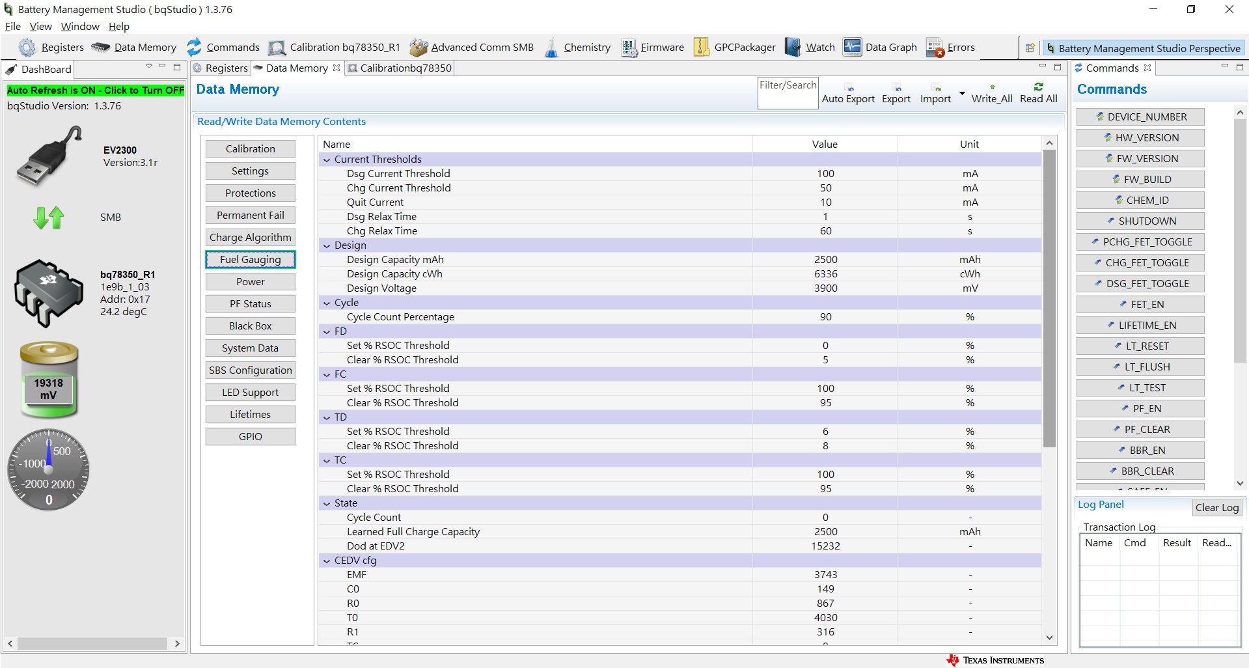
Task: Toggle DSG_FET_TOGGLE command
Action: (1140, 284)
